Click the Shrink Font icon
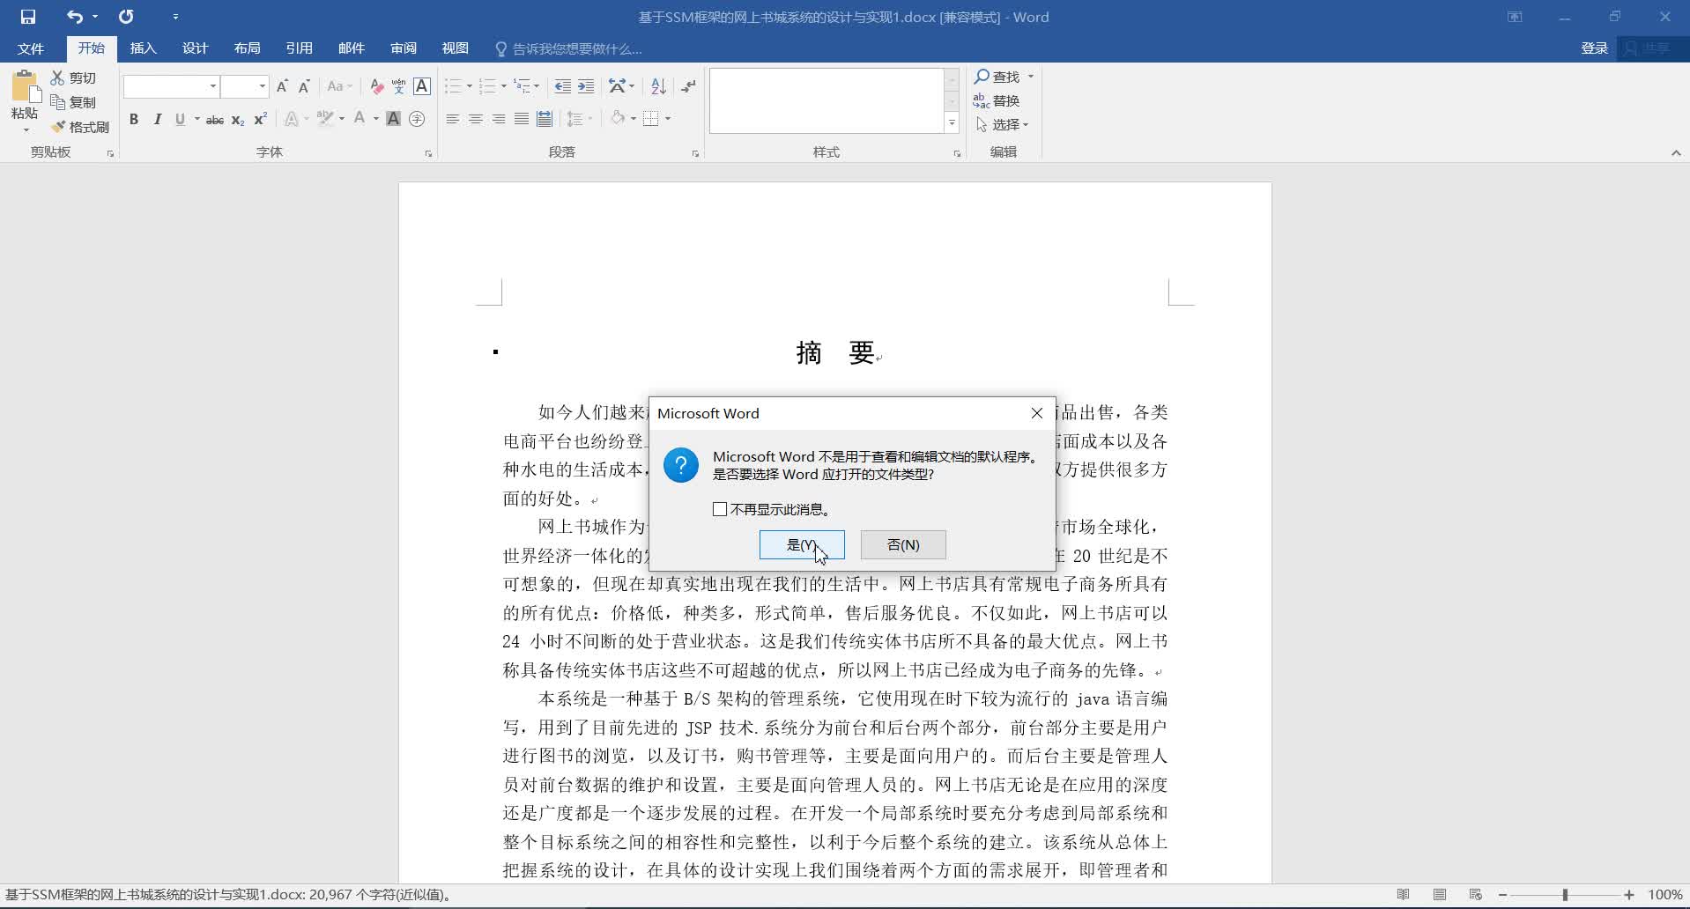This screenshot has height=909, width=1690. tap(304, 86)
